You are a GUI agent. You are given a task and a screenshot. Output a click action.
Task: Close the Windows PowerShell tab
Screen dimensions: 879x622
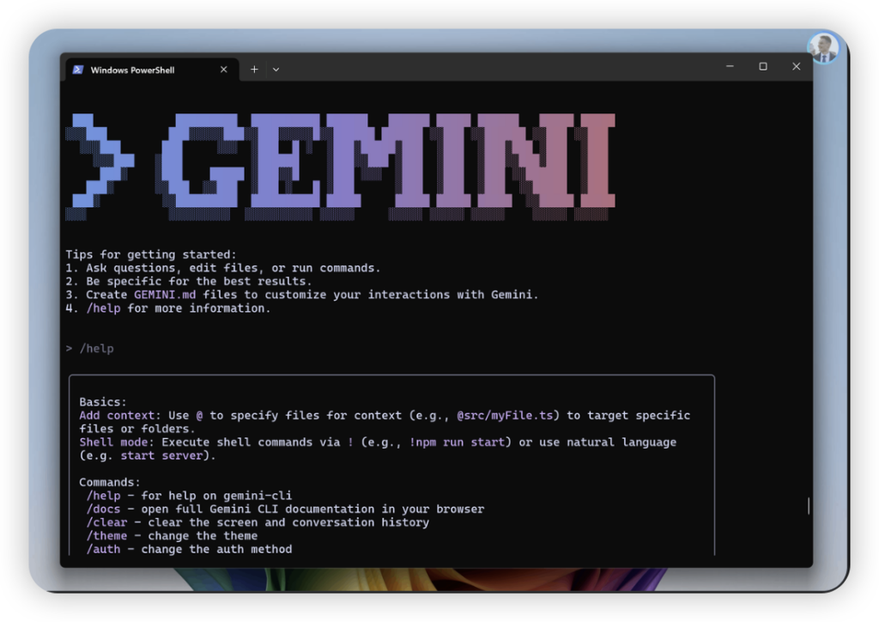point(224,70)
